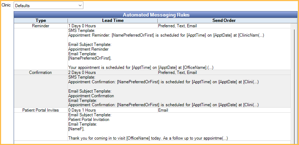Viewport: 299px width, 145px height.
Task: Click the Send Order column header
Action: 224,20
